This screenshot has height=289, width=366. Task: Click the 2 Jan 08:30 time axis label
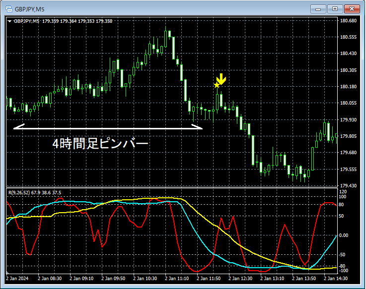point(50,279)
